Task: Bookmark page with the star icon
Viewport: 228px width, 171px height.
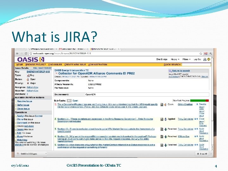Action: pos(201,54)
